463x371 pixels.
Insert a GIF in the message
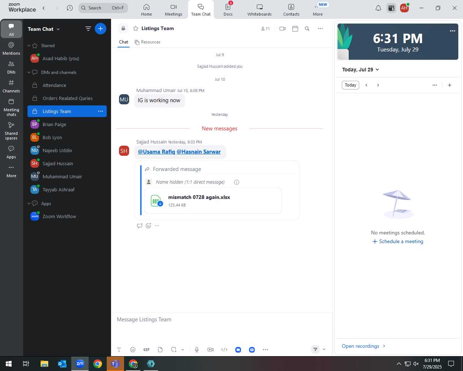click(146, 350)
